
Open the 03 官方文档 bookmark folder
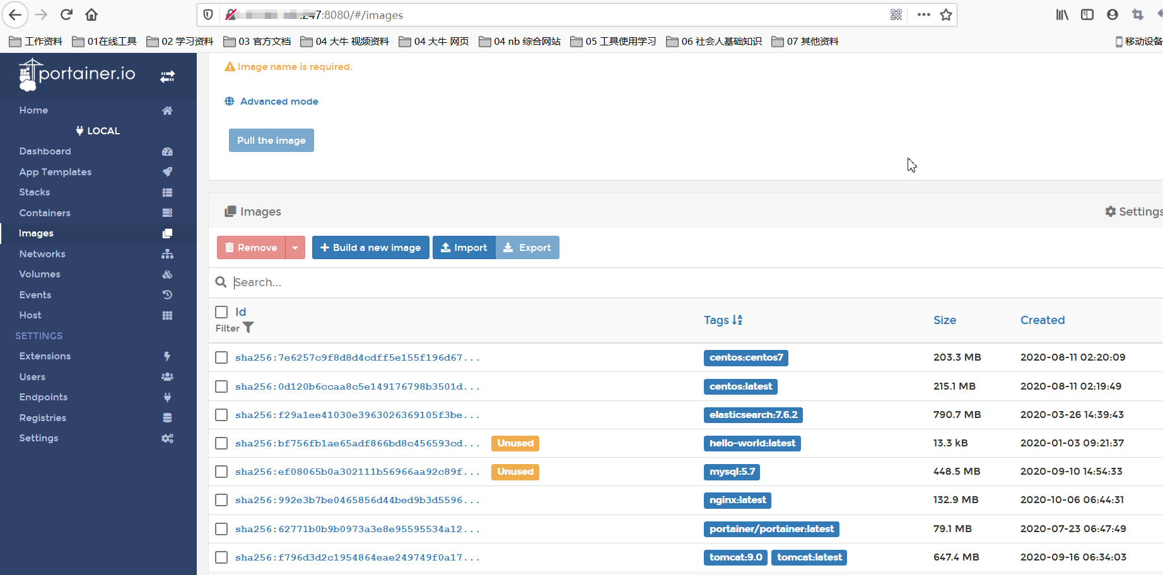point(257,42)
